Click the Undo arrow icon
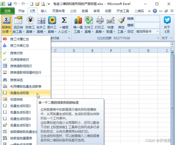Viewport: 175px width, 145px height. tap(15, 4)
